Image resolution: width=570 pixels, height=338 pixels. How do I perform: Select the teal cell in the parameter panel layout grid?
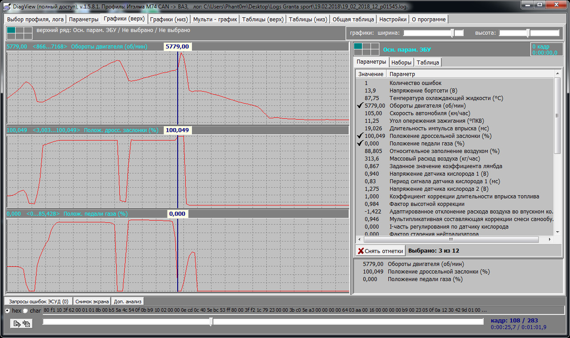pos(358,46)
